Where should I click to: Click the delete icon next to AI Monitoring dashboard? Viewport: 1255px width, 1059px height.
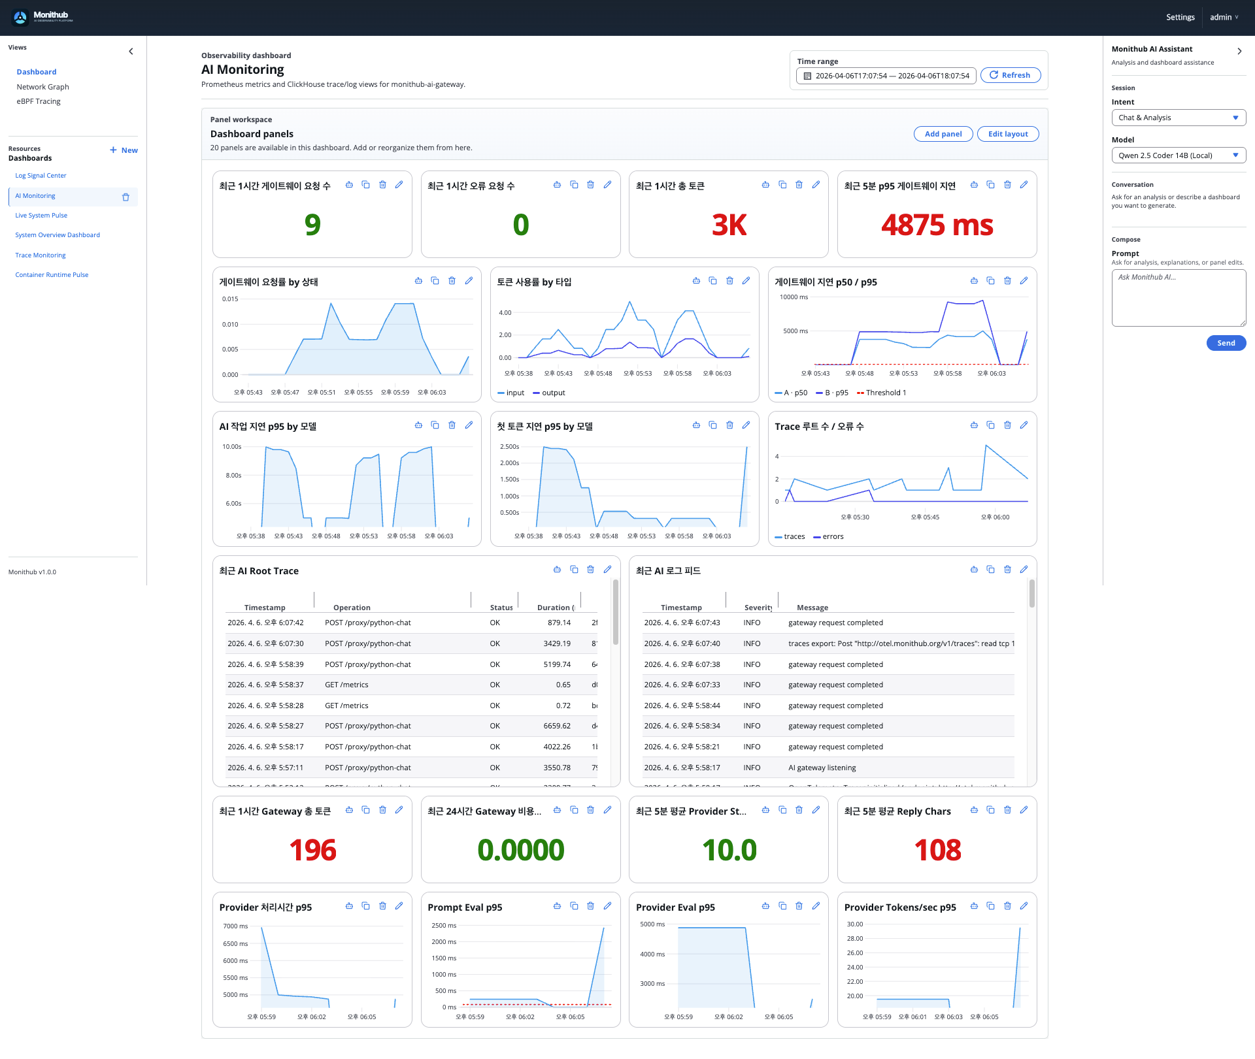click(125, 197)
